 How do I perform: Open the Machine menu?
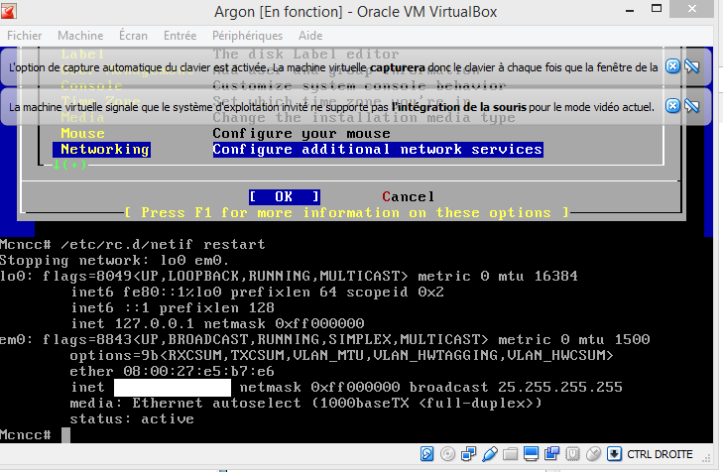[80, 36]
